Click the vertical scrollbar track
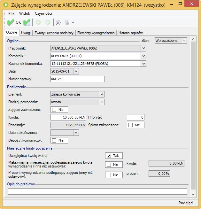 point(193,115)
